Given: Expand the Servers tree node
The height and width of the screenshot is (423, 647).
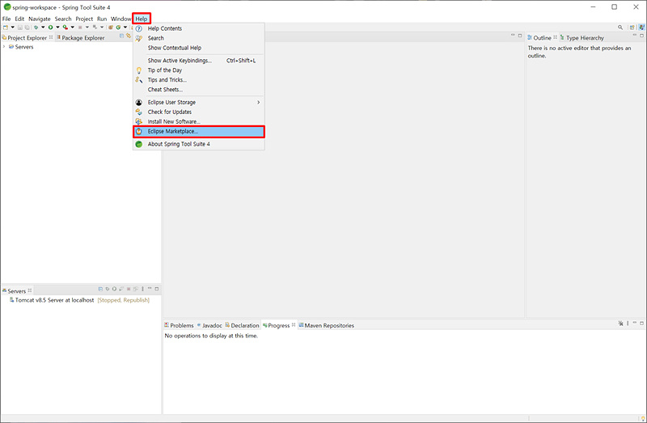Looking at the screenshot, I should [4, 47].
